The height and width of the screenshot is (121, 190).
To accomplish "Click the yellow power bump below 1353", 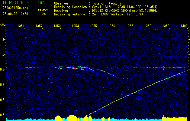I will (58, 118).
